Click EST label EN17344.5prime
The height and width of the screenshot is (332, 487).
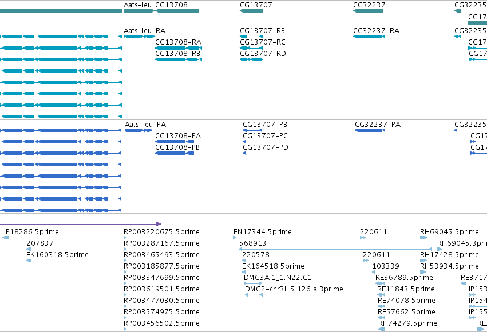[263, 232]
